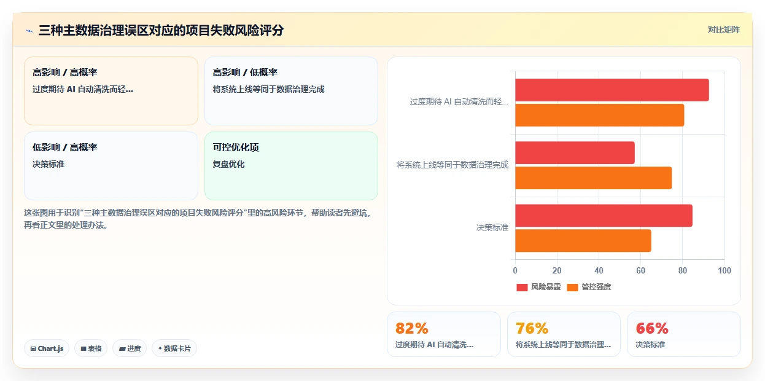
Task: Click the axis label 将系统上线等同于数据治理完成
Action: pyautogui.click(x=452, y=165)
